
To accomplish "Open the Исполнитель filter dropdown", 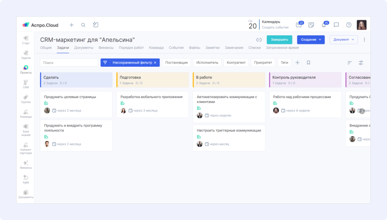I will click(207, 63).
